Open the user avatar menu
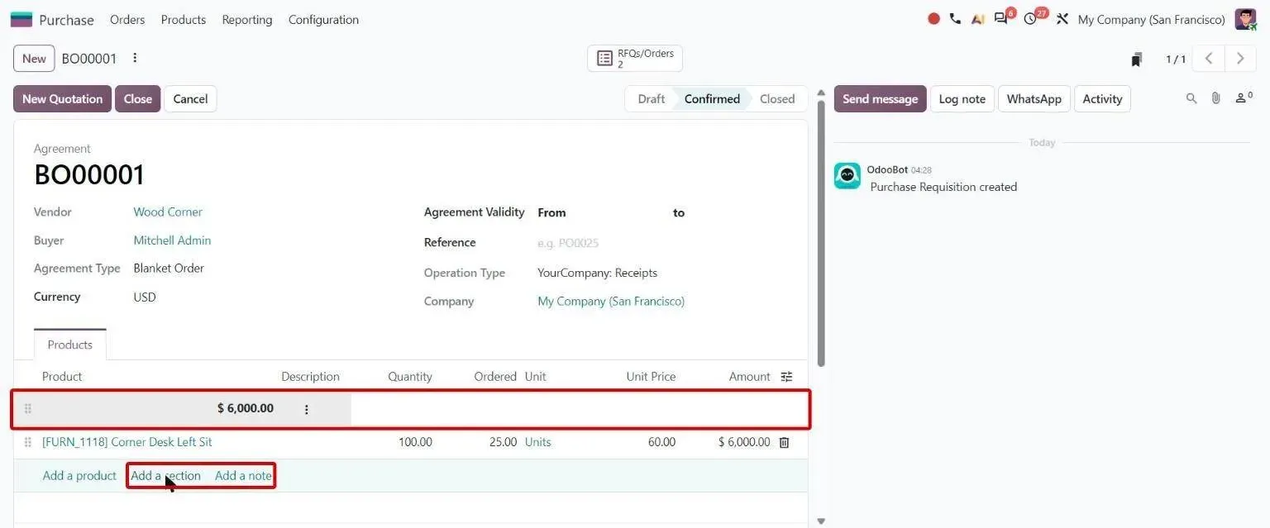Screen dimensions: 1270x528 [x=1245, y=19]
